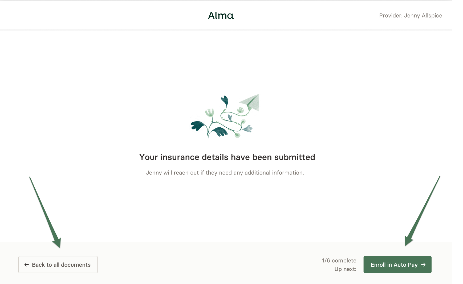Click the word 'Alma' at top center
This screenshot has width=463, height=284.
point(221,15)
